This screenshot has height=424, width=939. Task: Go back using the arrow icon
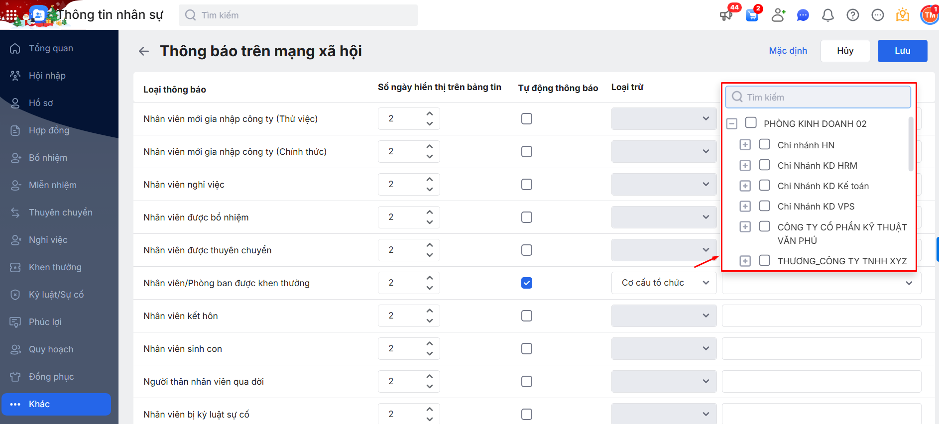(x=144, y=51)
